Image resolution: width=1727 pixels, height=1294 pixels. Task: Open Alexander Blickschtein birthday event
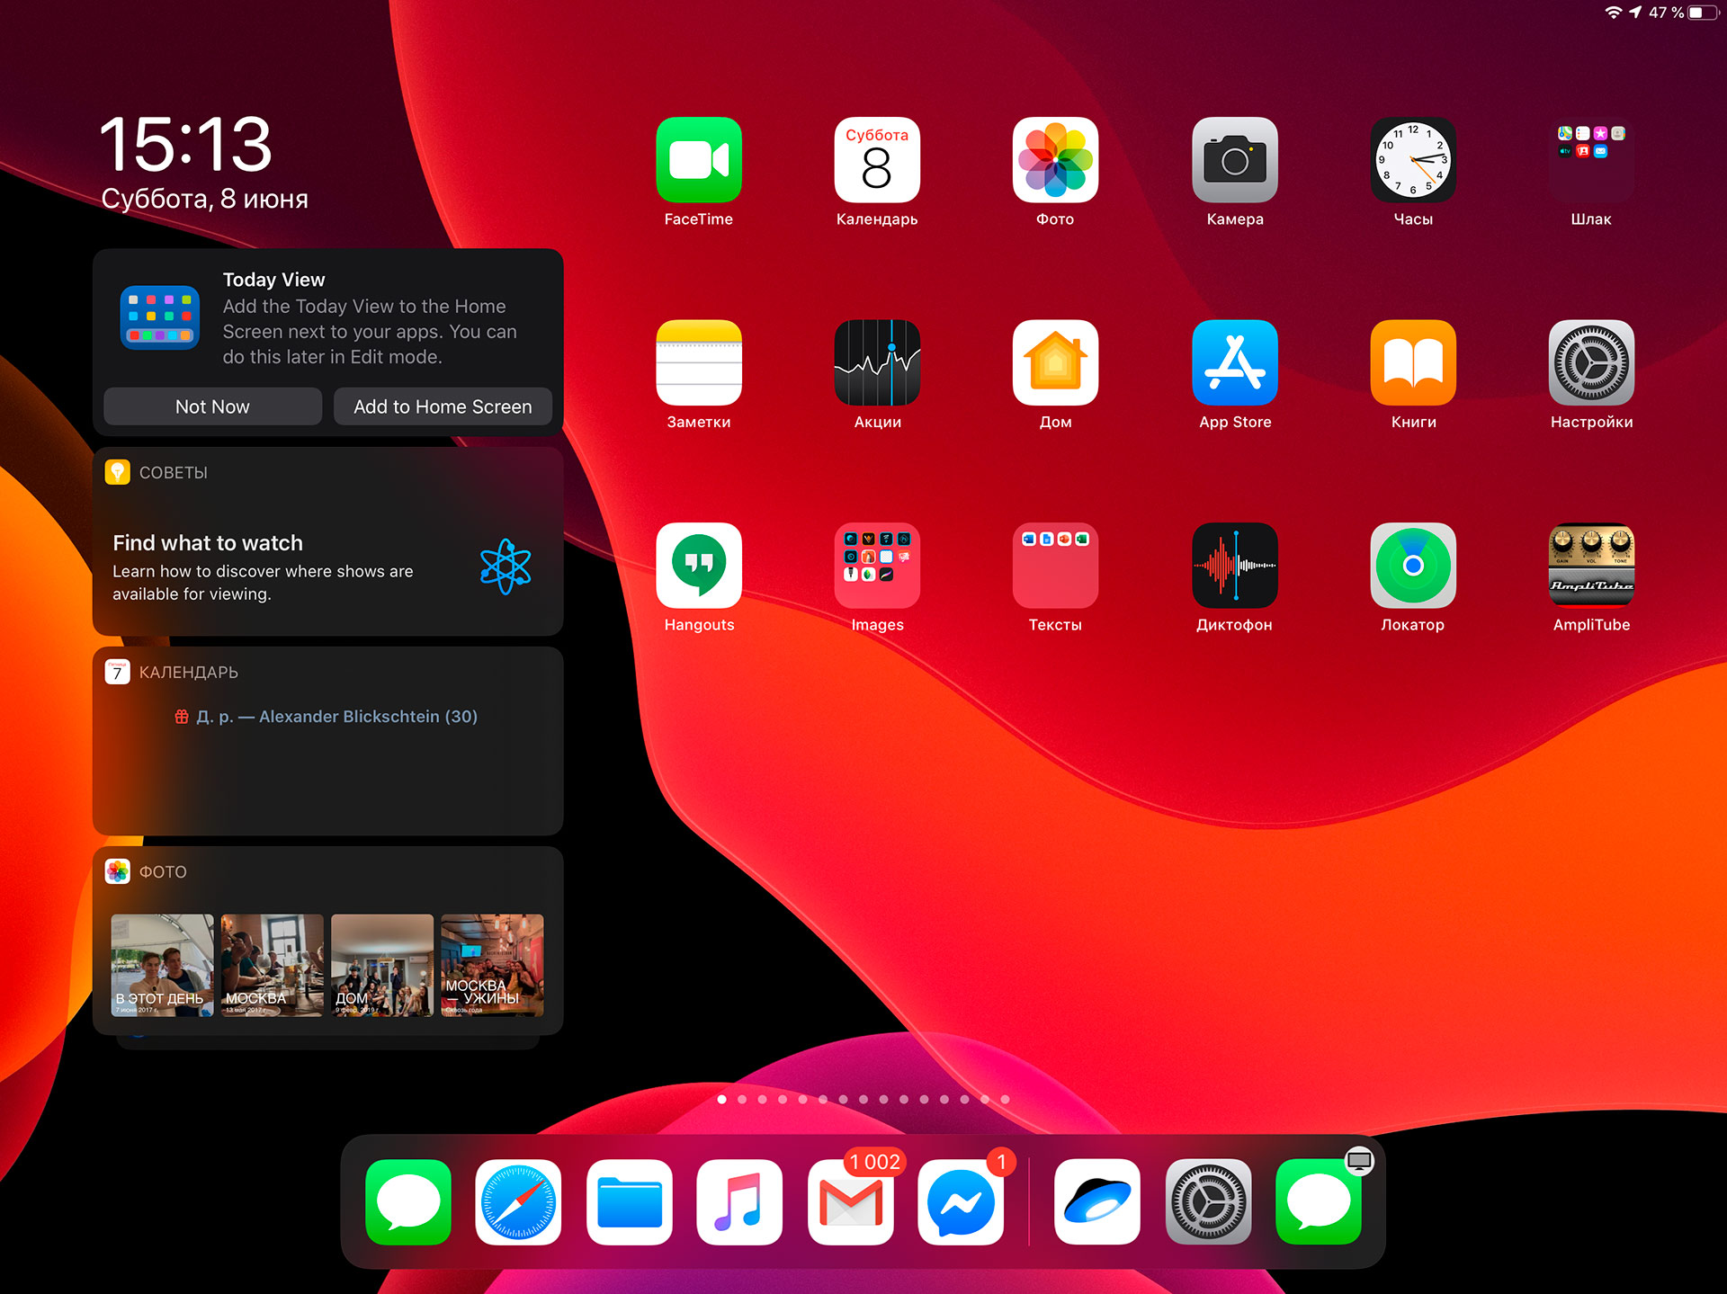click(x=327, y=717)
